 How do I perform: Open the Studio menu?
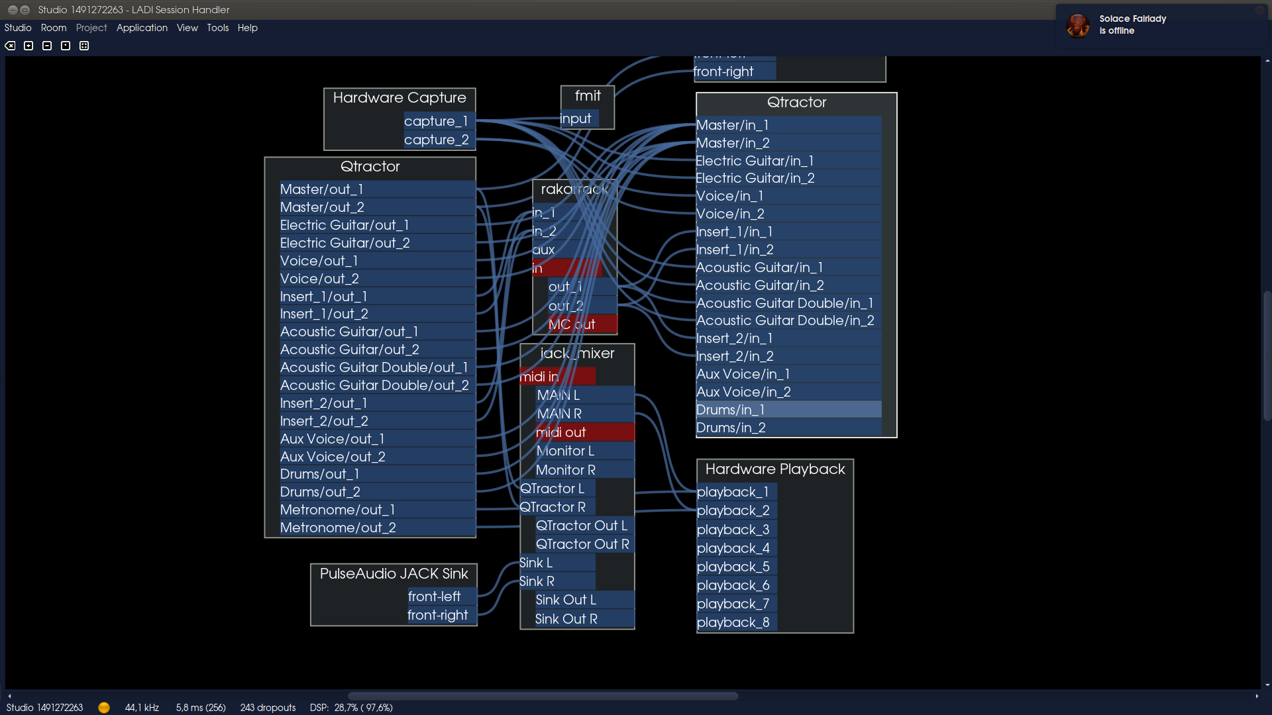[18, 28]
